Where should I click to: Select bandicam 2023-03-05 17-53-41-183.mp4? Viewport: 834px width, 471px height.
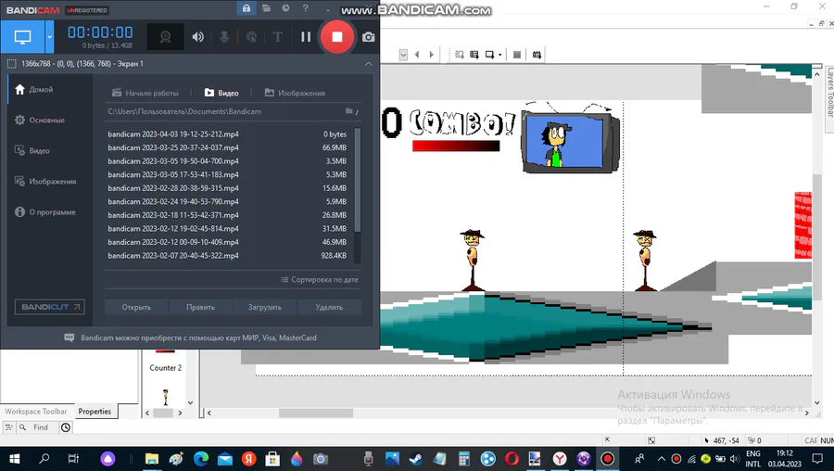(x=227, y=174)
